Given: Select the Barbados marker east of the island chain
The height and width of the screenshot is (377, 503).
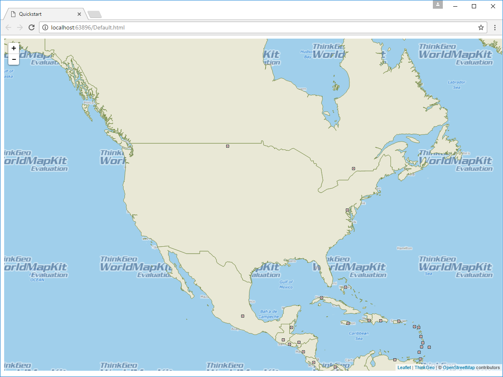Looking at the screenshot, I should (429, 347).
